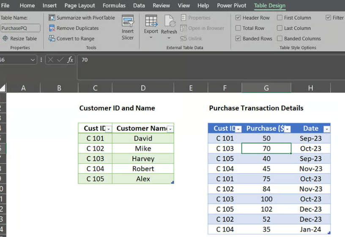Screen dimensions: 345x237
Task: Click the Convert to Range icon
Action: [x=52, y=38]
